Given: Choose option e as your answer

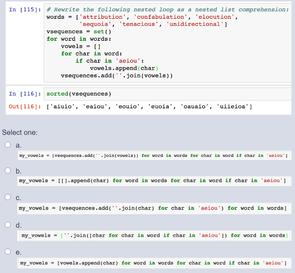Looking at the screenshot, I should 7,251.
